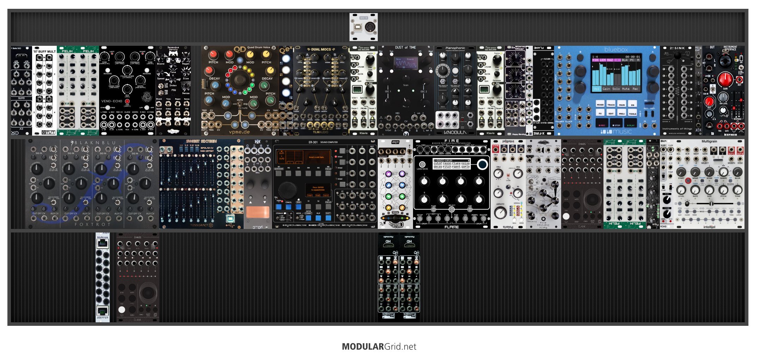
Task: Click the ER-301 Cancel button
Action: click(289, 207)
